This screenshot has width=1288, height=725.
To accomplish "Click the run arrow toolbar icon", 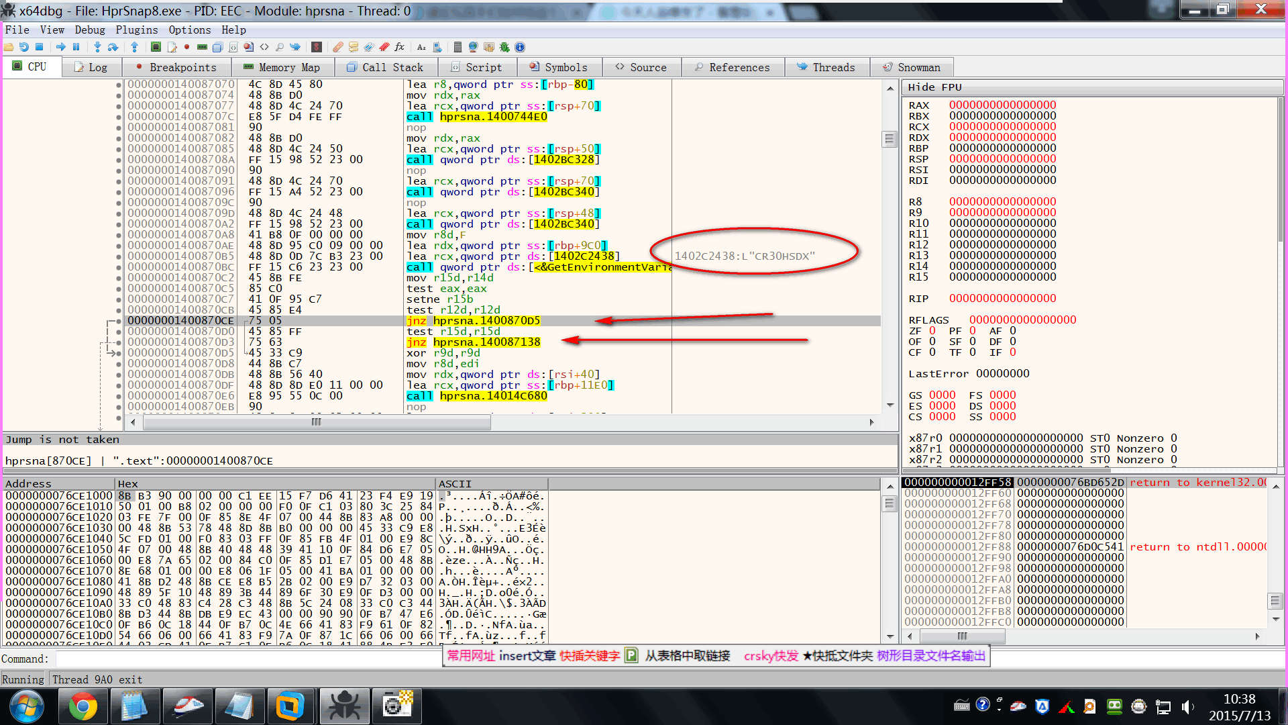I will click(61, 47).
